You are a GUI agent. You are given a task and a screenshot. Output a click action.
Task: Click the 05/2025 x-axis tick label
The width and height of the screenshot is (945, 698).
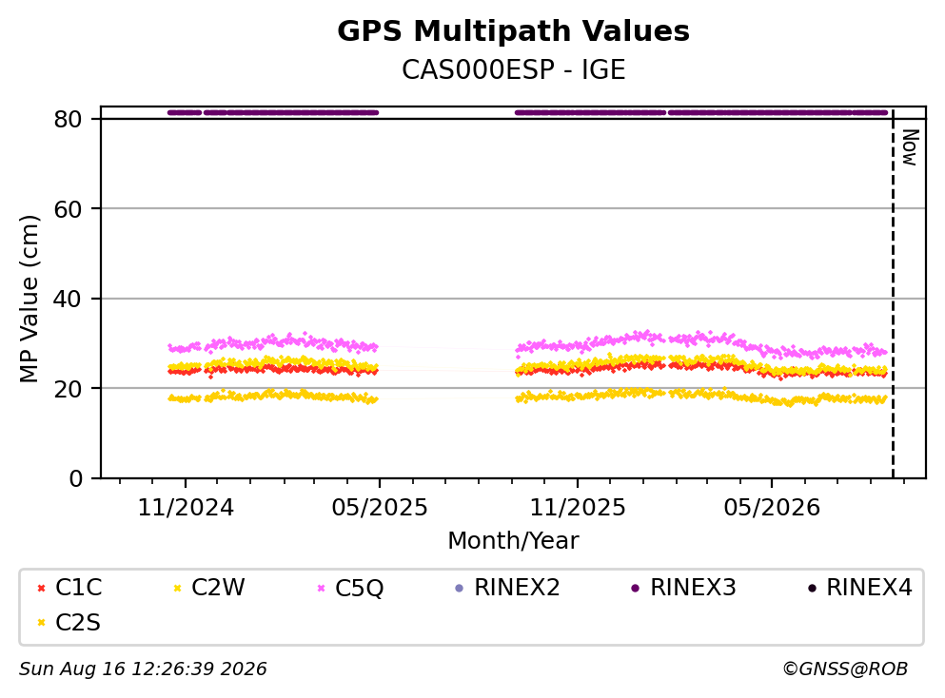point(379,508)
